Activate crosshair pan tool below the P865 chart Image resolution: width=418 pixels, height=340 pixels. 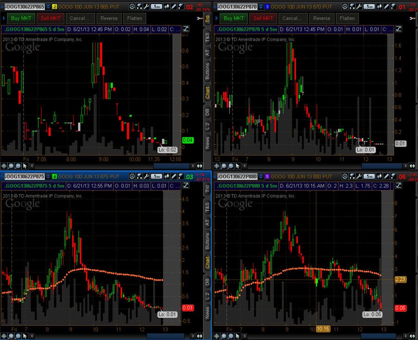[4, 166]
